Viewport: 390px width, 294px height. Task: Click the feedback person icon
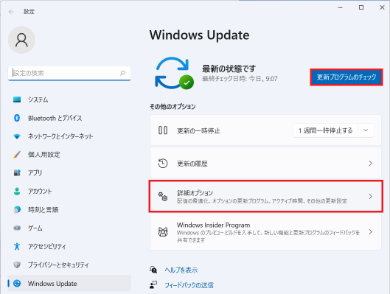(x=153, y=284)
